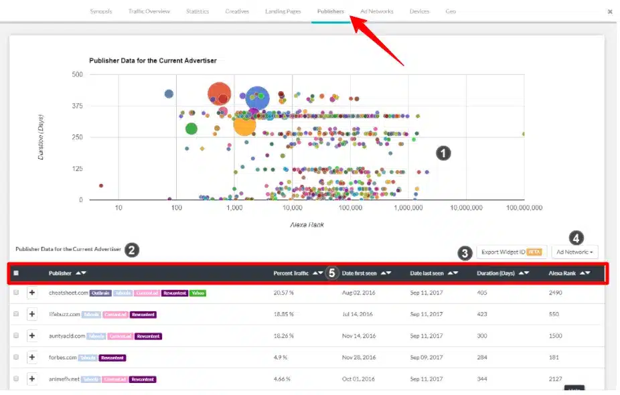Viewport: 620px width, 395px height.
Task: Click the large blue bubble in the chart
Action: coord(257,98)
